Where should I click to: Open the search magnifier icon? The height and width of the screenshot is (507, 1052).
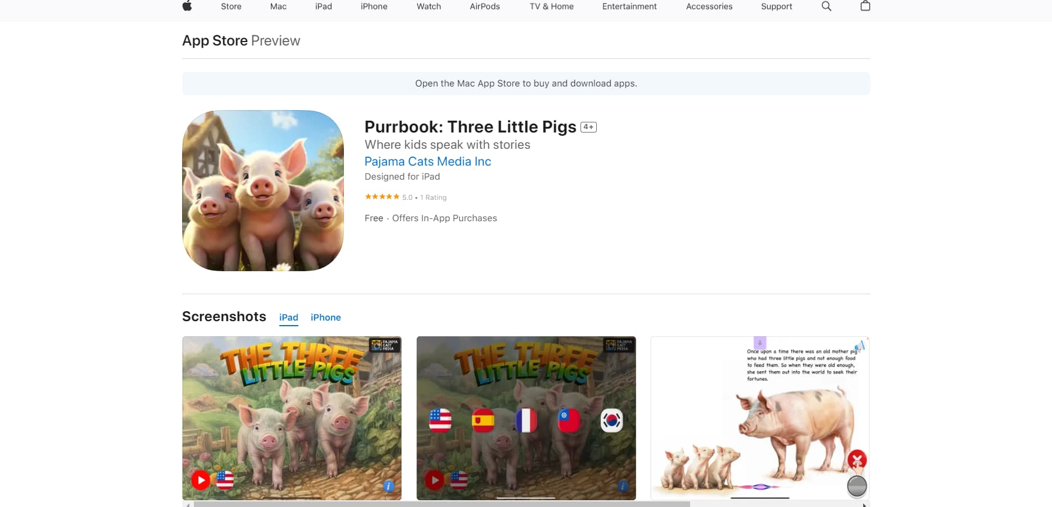[x=826, y=6]
